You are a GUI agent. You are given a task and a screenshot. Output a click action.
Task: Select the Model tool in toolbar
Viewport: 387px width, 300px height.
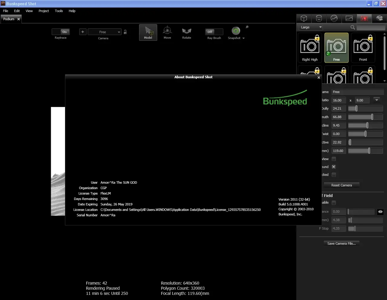pos(148,32)
